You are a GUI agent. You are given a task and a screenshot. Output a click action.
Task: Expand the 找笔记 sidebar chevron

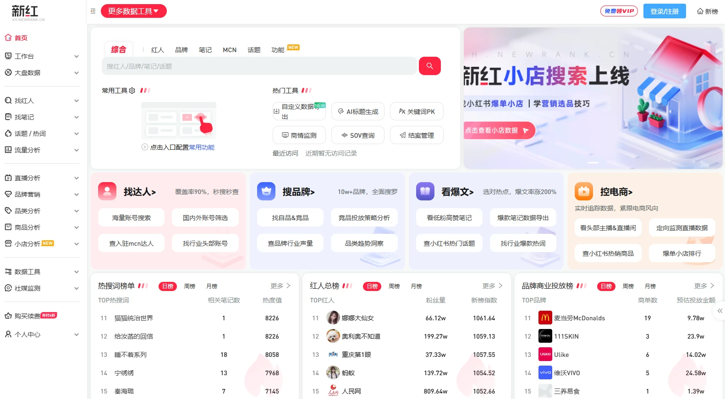(77, 117)
